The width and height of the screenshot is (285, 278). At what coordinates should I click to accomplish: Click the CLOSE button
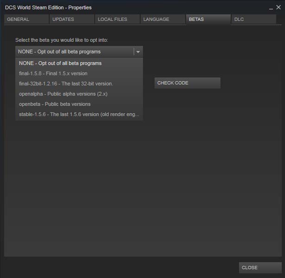pos(260,267)
